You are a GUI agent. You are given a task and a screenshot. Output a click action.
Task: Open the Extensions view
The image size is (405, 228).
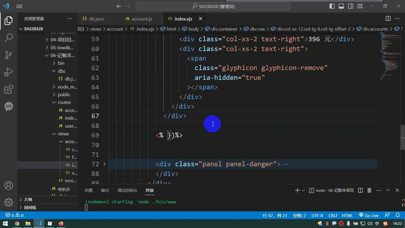click(x=9, y=89)
